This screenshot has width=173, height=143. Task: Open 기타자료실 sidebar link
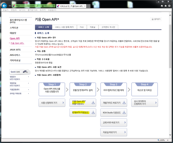tap(15, 60)
